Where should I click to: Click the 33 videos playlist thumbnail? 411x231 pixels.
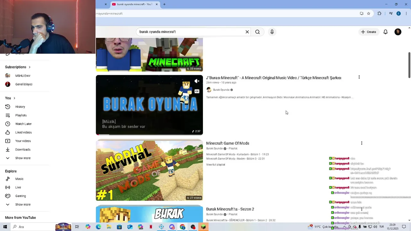(149, 55)
